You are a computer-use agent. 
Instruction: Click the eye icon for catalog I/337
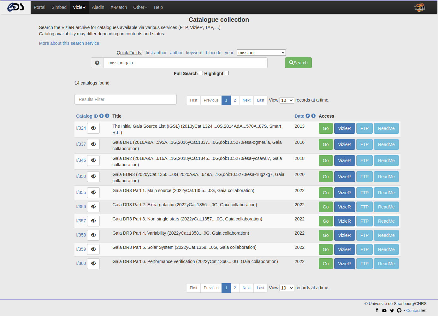(93, 144)
